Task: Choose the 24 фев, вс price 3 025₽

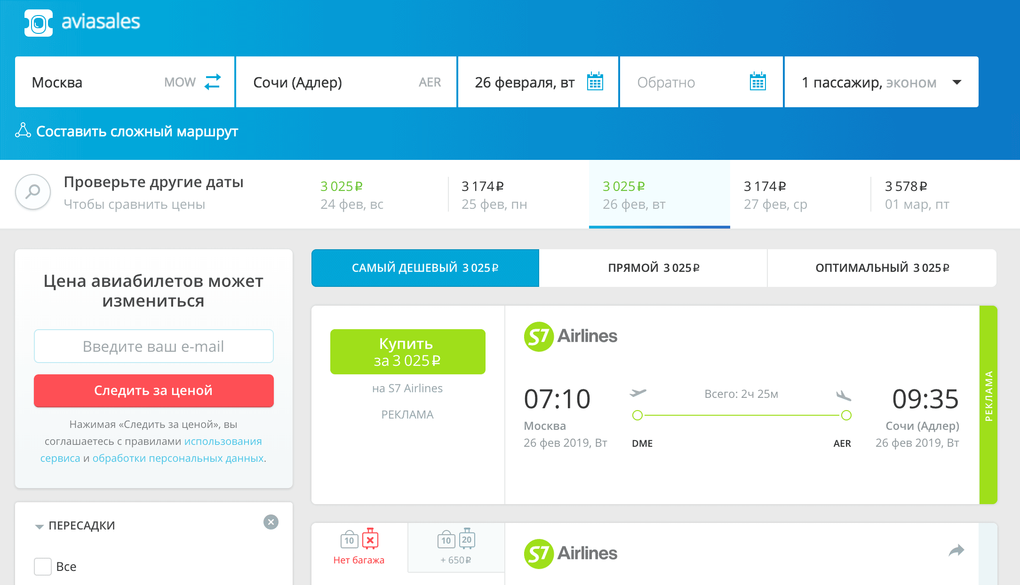Action: click(376, 195)
